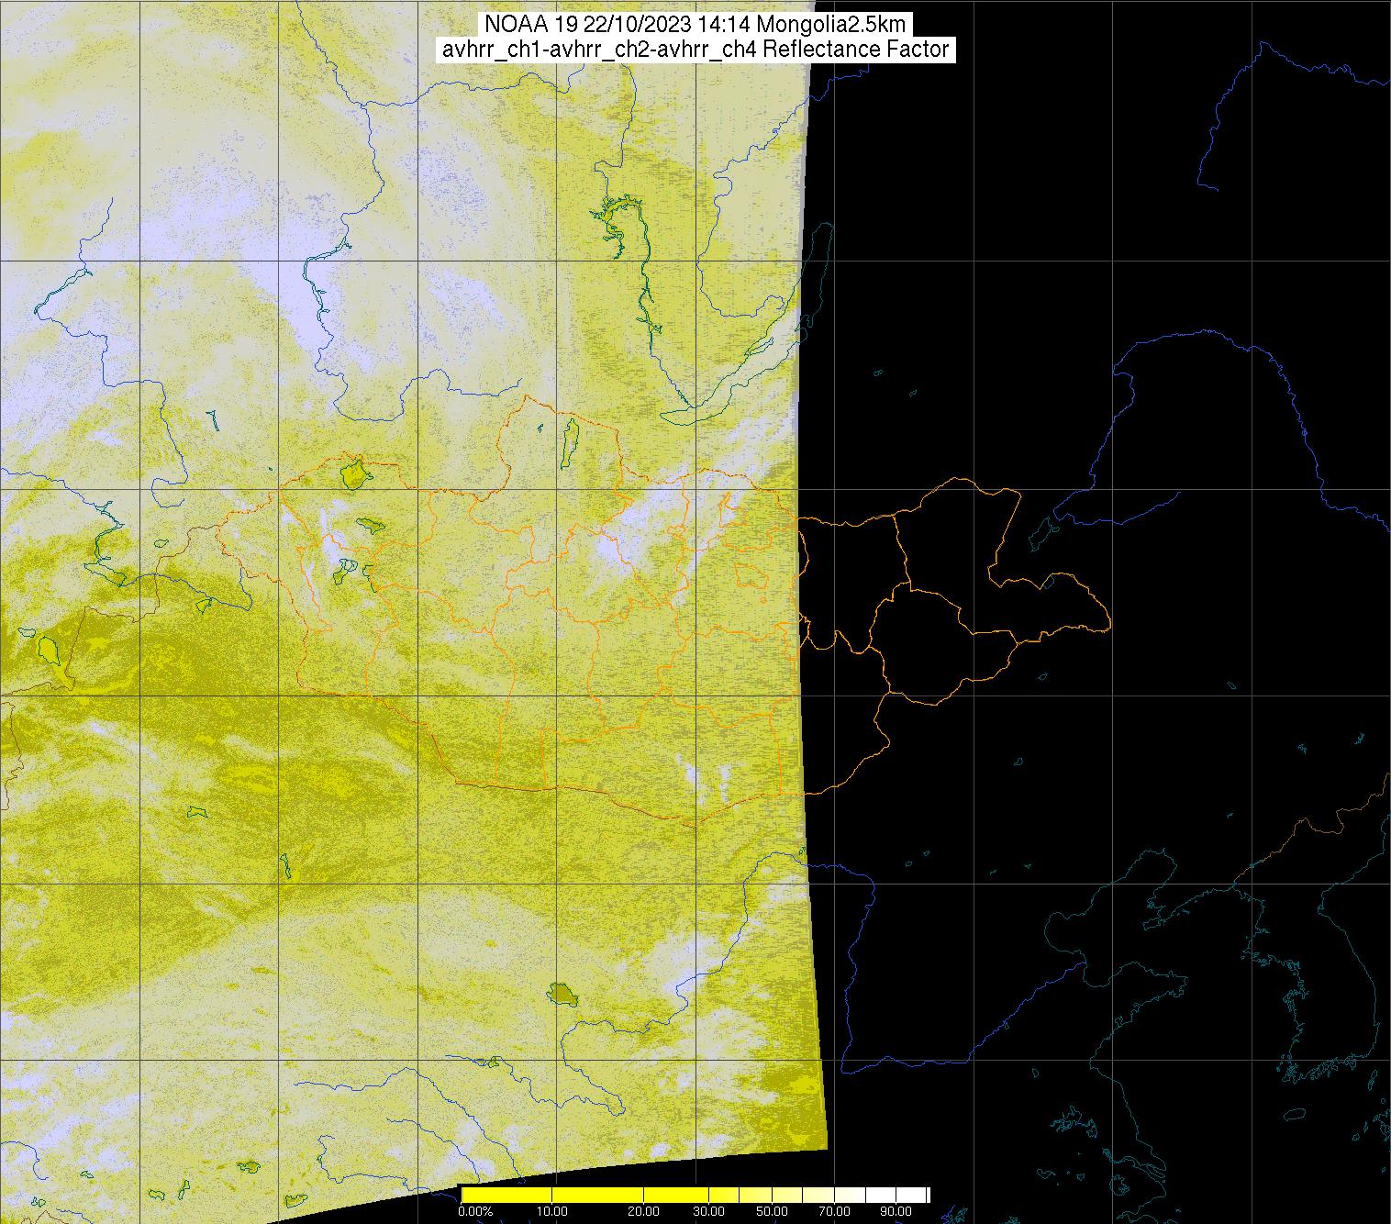Click the solid yellow colorbar segment between 0 and 10
1391x1224 pixels.
pyautogui.click(x=506, y=1195)
